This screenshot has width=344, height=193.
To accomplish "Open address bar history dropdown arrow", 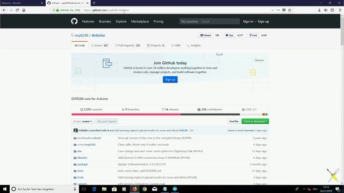I will pyautogui.click(x=273, y=10).
